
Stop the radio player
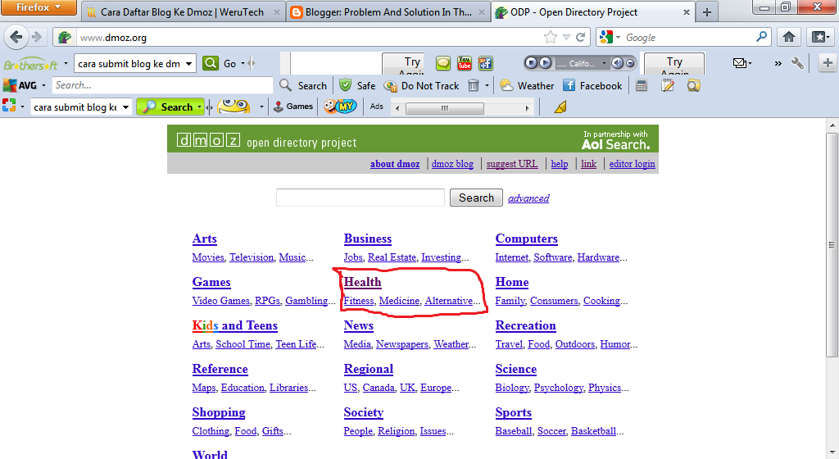pyautogui.click(x=531, y=63)
